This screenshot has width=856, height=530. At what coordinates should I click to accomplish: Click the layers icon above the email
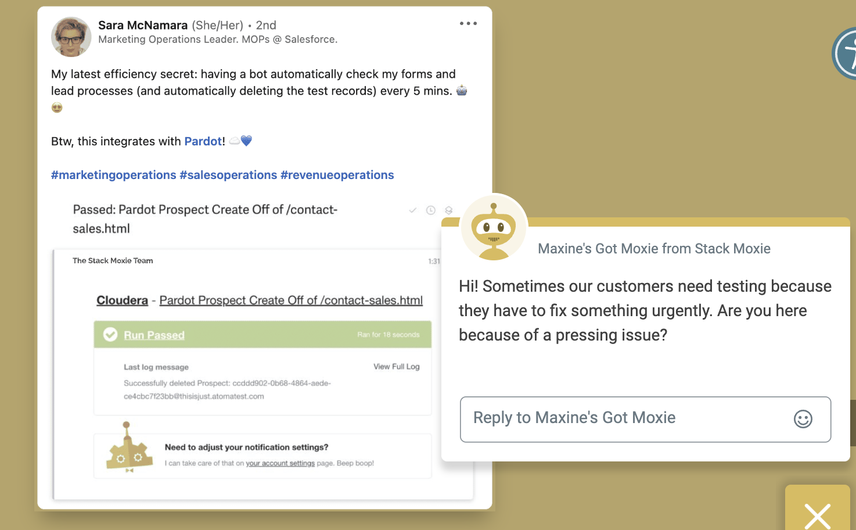[x=448, y=210]
